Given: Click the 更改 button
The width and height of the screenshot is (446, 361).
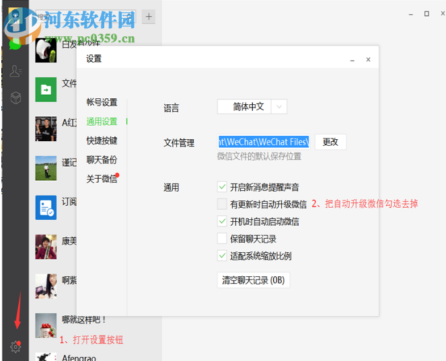Looking at the screenshot, I should point(330,142).
